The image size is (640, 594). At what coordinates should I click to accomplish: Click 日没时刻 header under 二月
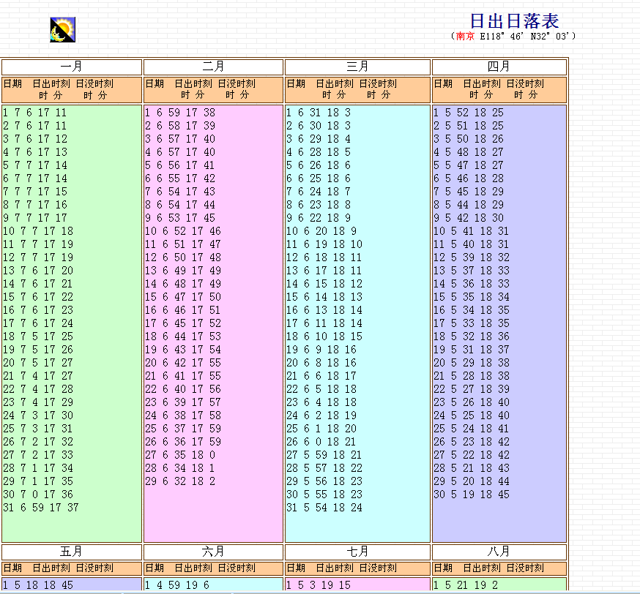pos(237,84)
